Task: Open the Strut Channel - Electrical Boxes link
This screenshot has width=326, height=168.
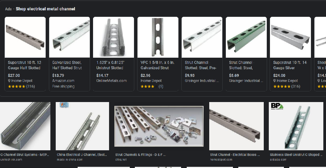Action: (x=235, y=155)
